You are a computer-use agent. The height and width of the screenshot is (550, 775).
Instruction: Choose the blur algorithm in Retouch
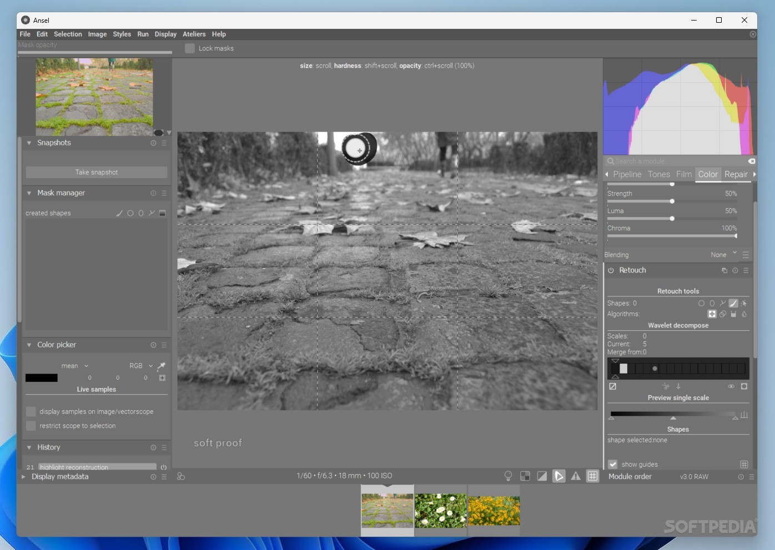[744, 314]
